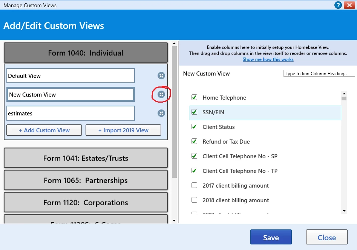357x250 pixels.
Task: Select the Home Telephone label text
Action: [224, 98]
